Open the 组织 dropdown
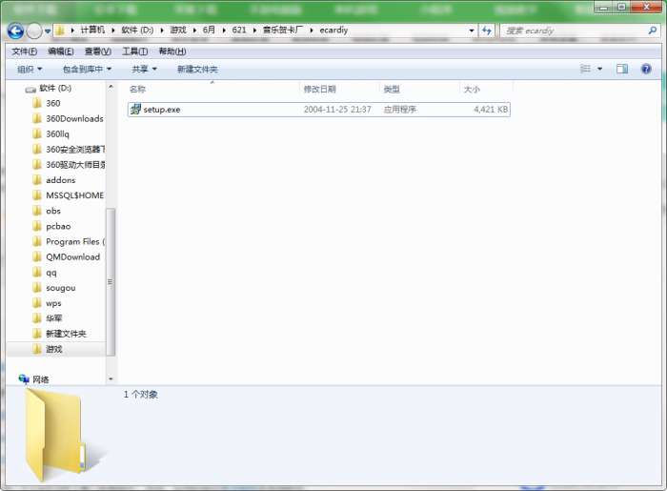 pyautogui.click(x=30, y=69)
